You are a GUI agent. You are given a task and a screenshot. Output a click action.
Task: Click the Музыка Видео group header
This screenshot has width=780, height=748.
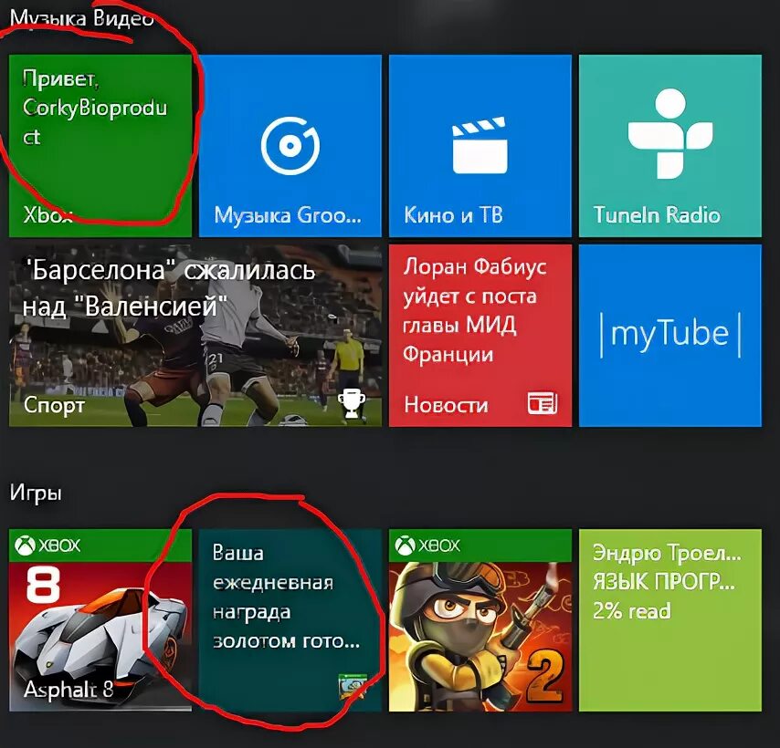pos(81,18)
